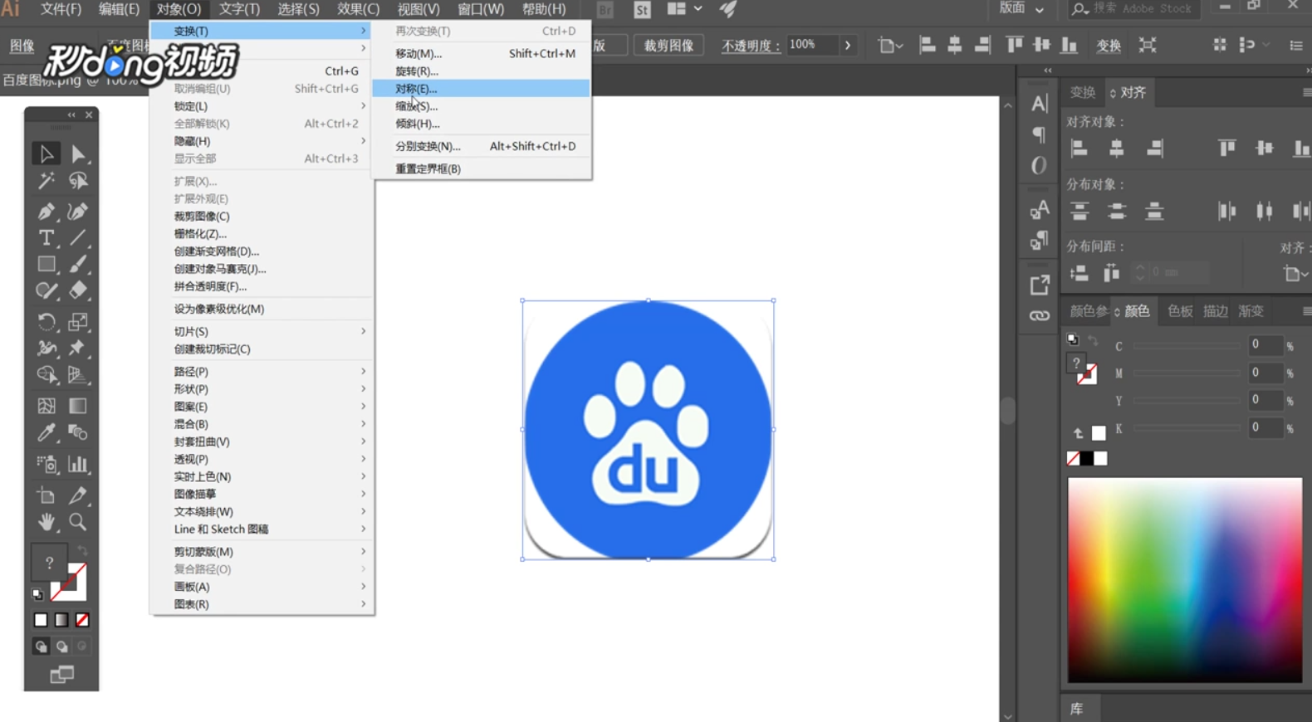
Task: Select the Pen tool
Action: [47, 211]
